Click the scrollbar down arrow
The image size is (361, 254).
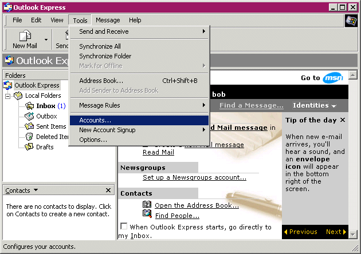(x=353, y=235)
